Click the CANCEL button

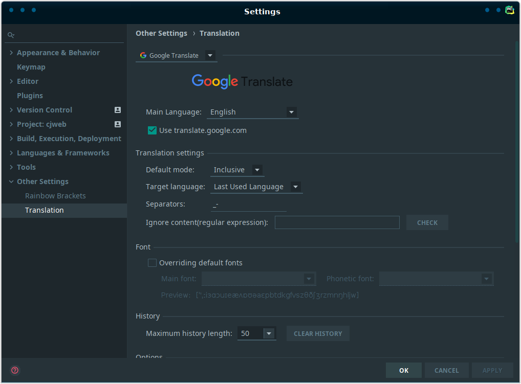point(447,370)
